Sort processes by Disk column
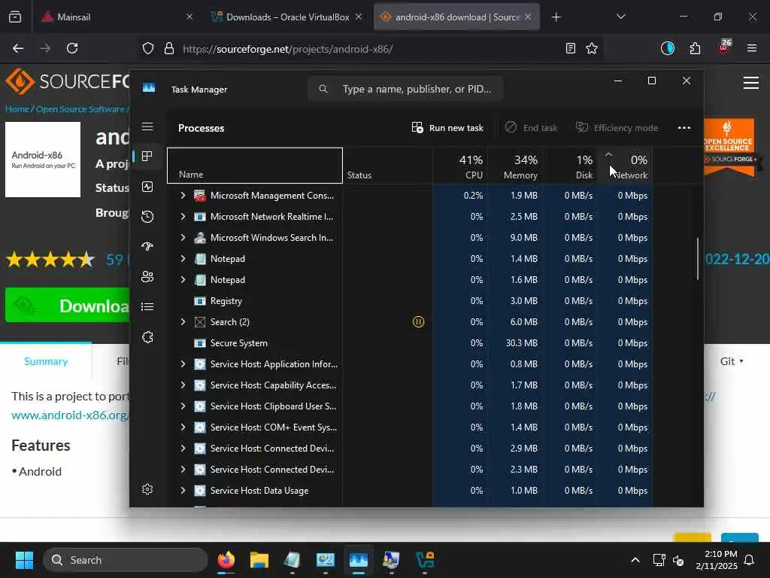 (x=570, y=166)
